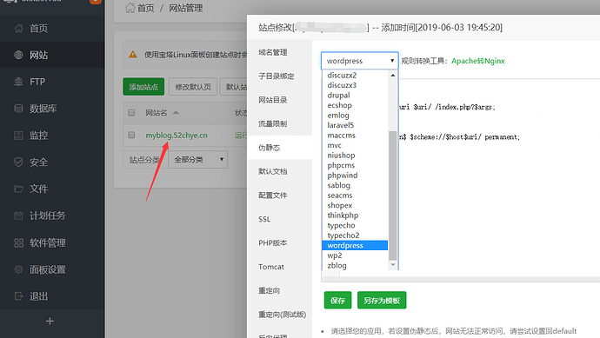Tick the checkbox for myblog.52chye.cn
The width and height of the screenshot is (600, 338).
[131, 135]
